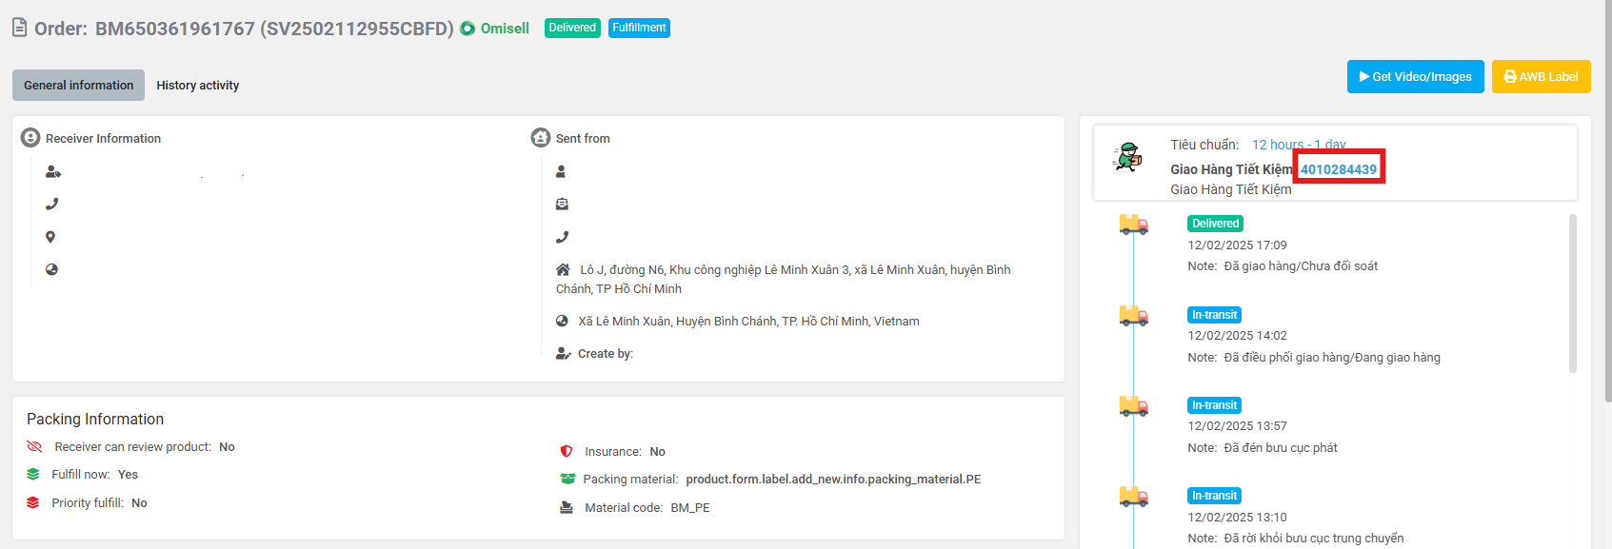Open tracking number 4010284439 link
The width and height of the screenshot is (1612, 549).
[x=1338, y=169]
